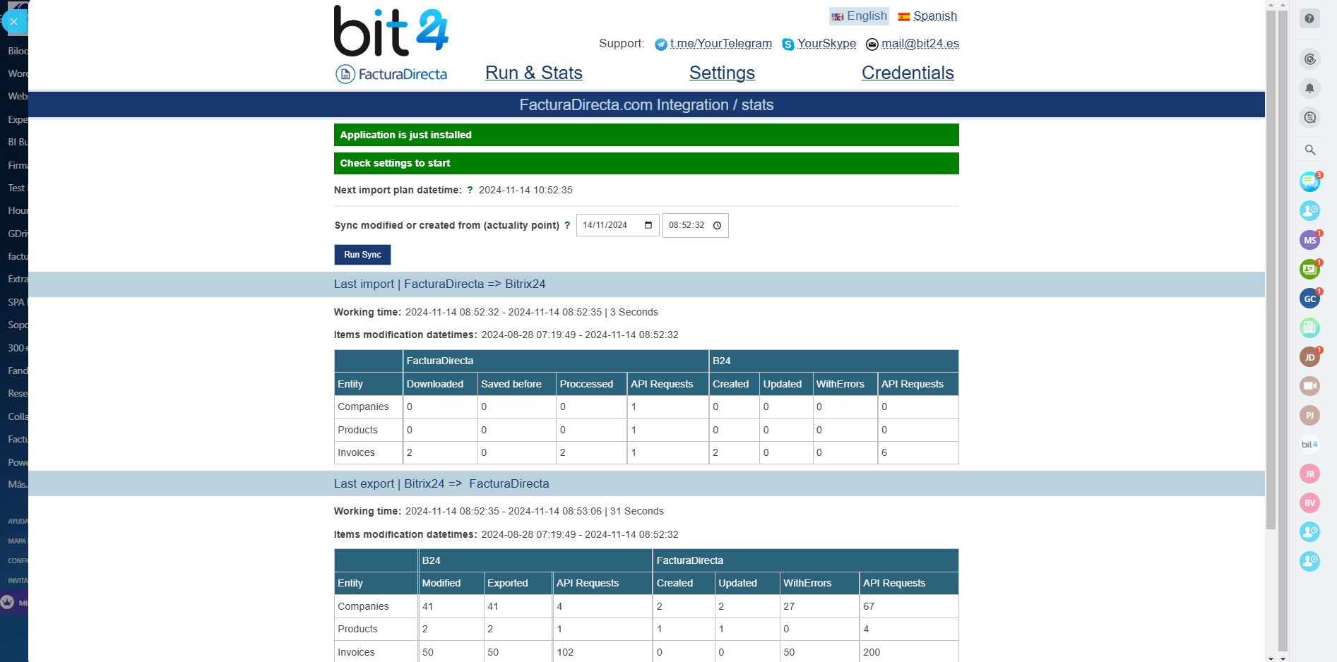Viewport: 1337px width, 662px height.
Task: Switch to the Settings tab
Action: click(x=721, y=73)
